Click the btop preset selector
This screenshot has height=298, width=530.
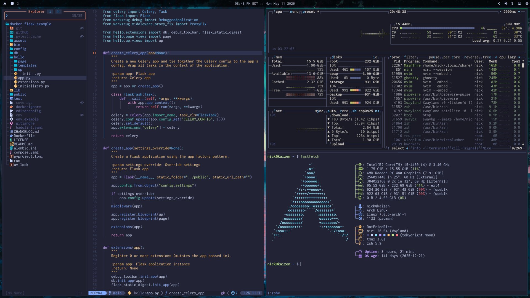coord(311,12)
